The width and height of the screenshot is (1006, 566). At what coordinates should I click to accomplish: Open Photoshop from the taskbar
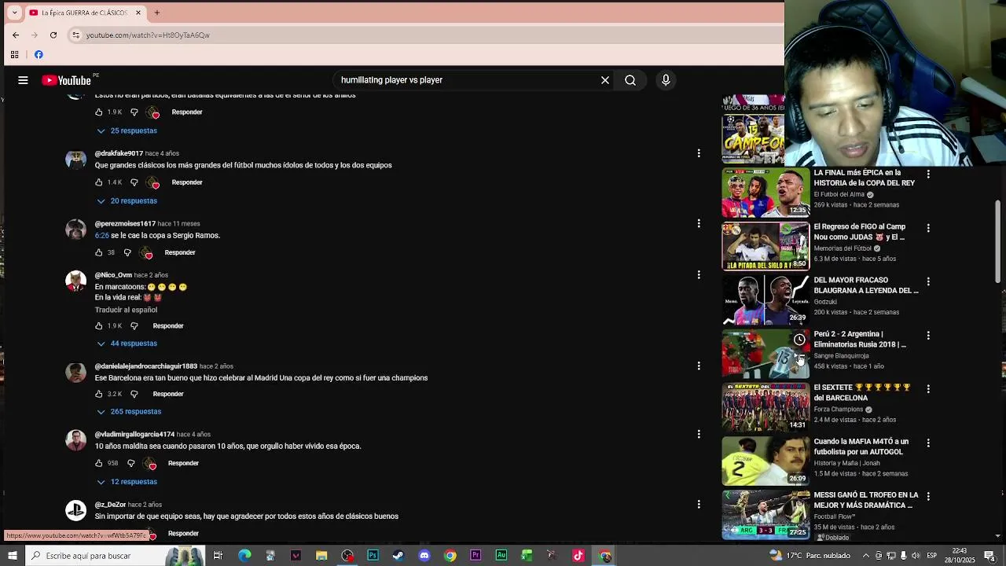[373, 556]
